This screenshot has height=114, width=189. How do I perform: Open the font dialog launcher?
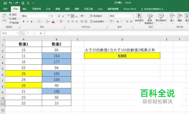[x=64, y=28]
